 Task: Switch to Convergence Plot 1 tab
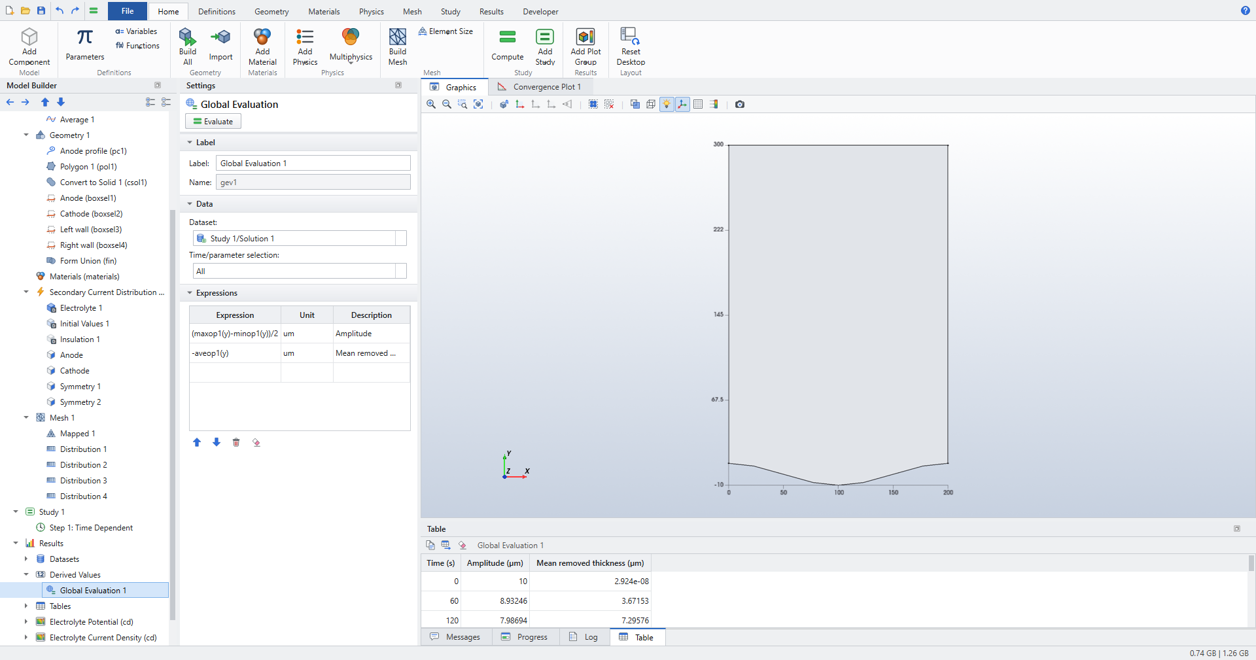540,87
